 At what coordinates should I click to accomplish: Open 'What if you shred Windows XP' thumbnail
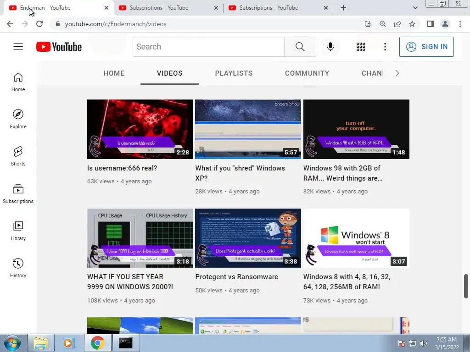point(248,129)
